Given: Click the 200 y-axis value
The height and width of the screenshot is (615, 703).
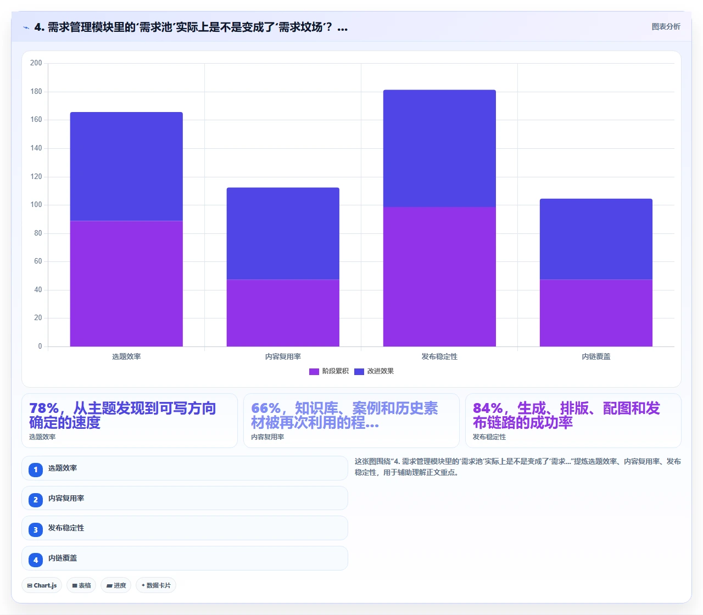Looking at the screenshot, I should (x=36, y=63).
